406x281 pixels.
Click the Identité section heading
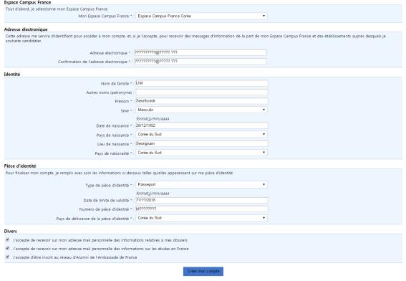click(12, 75)
